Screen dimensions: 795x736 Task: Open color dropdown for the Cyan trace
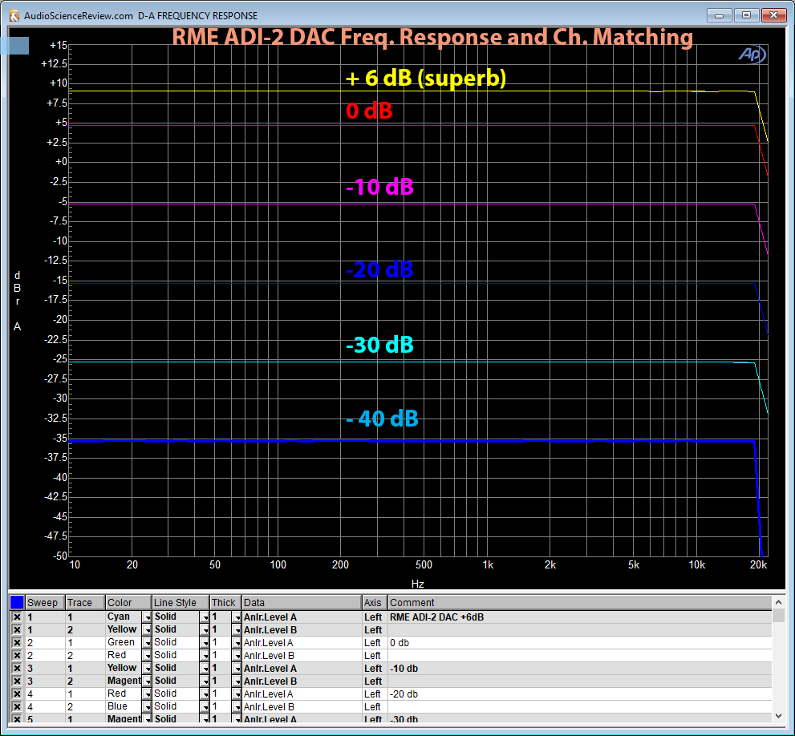point(147,617)
